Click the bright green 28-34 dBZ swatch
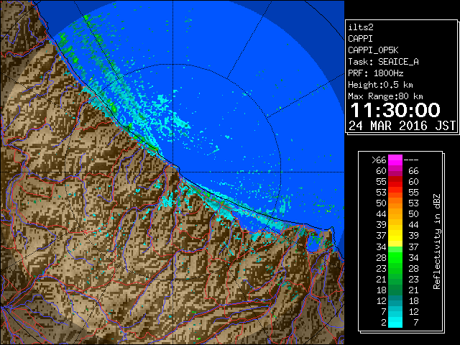 (x=395, y=257)
